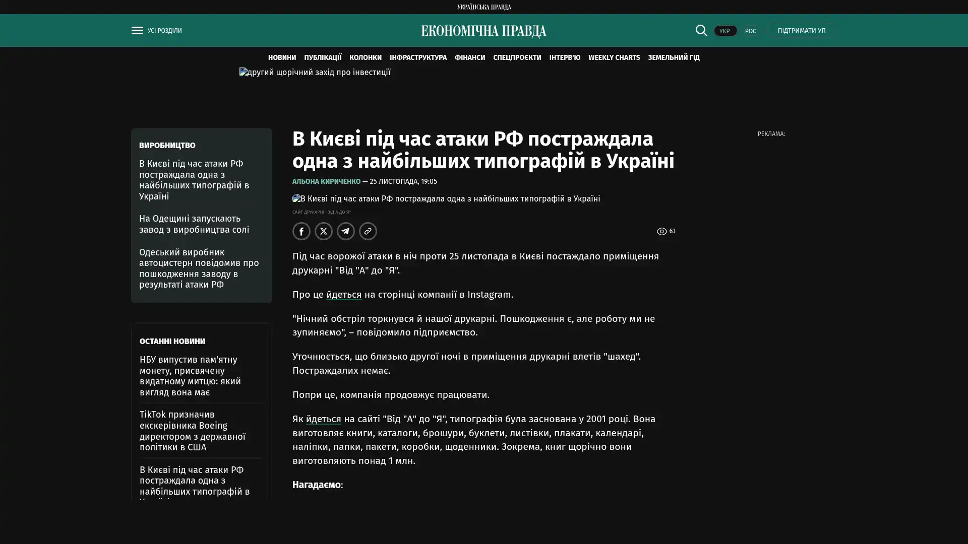This screenshot has height=544, width=968.
Task: Open TikTok Boeing executive news item
Action: coord(193,431)
